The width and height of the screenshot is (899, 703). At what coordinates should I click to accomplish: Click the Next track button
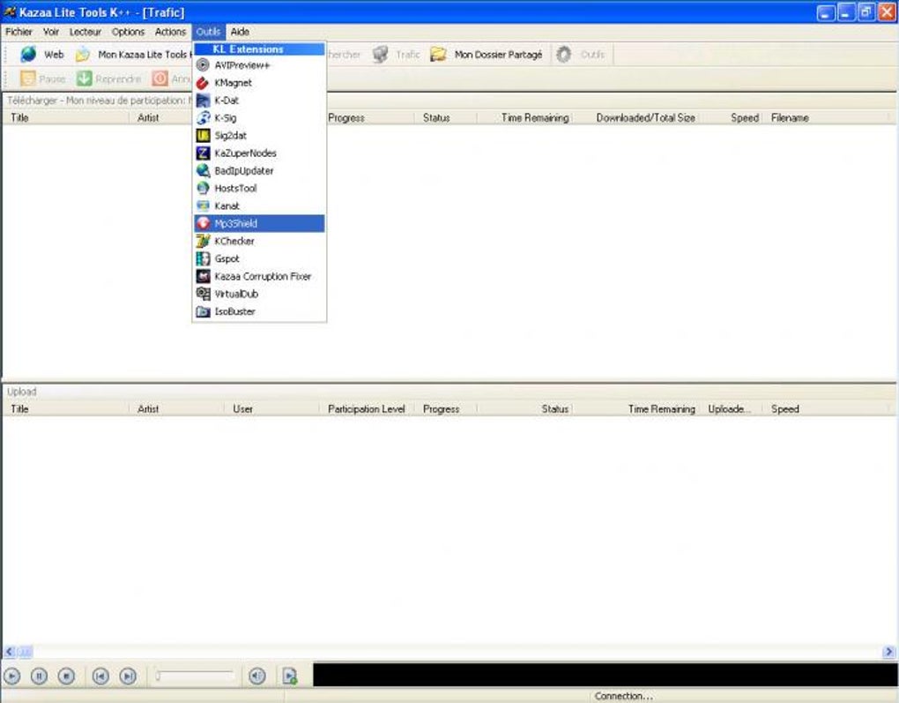128,676
